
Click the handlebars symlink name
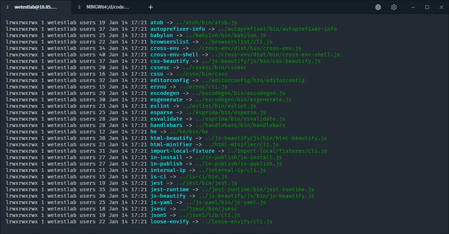pyautogui.click(x=166, y=125)
